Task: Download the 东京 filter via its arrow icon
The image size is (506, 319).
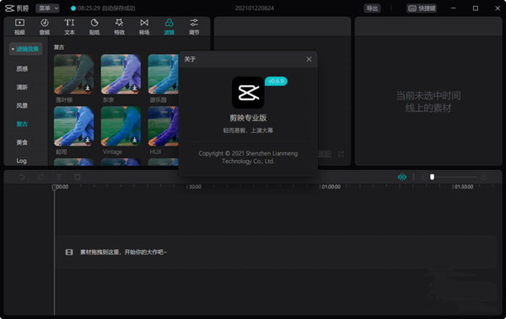Action: tap(135, 88)
